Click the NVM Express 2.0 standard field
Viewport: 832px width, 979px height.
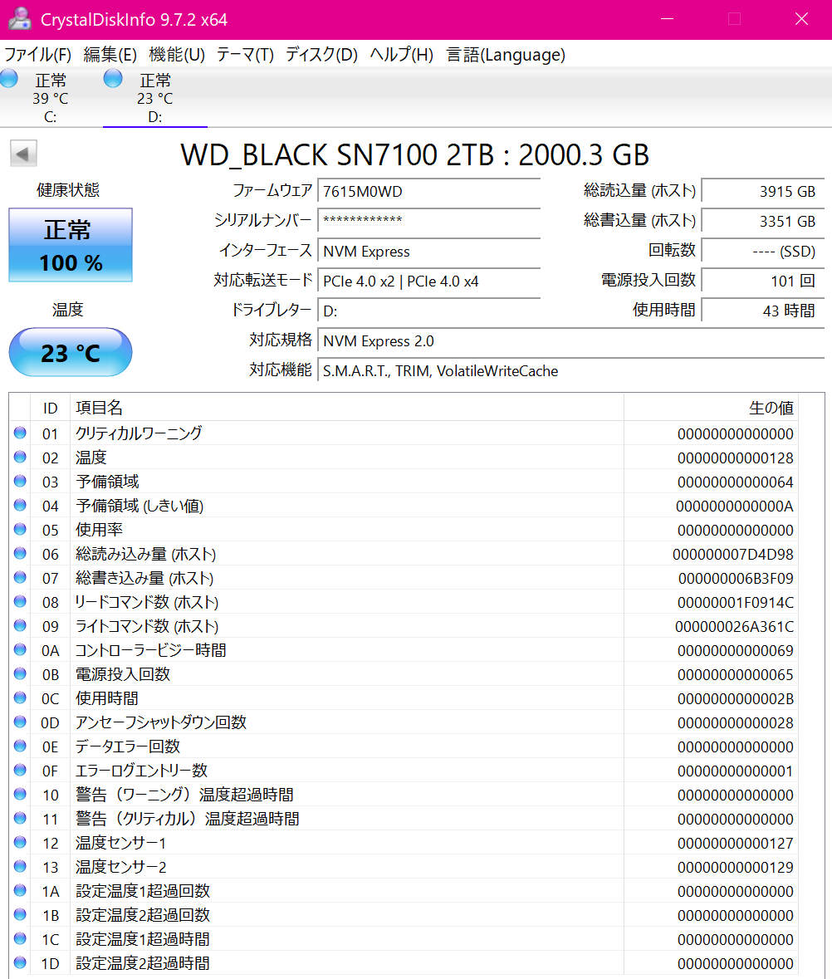tap(571, 341)
